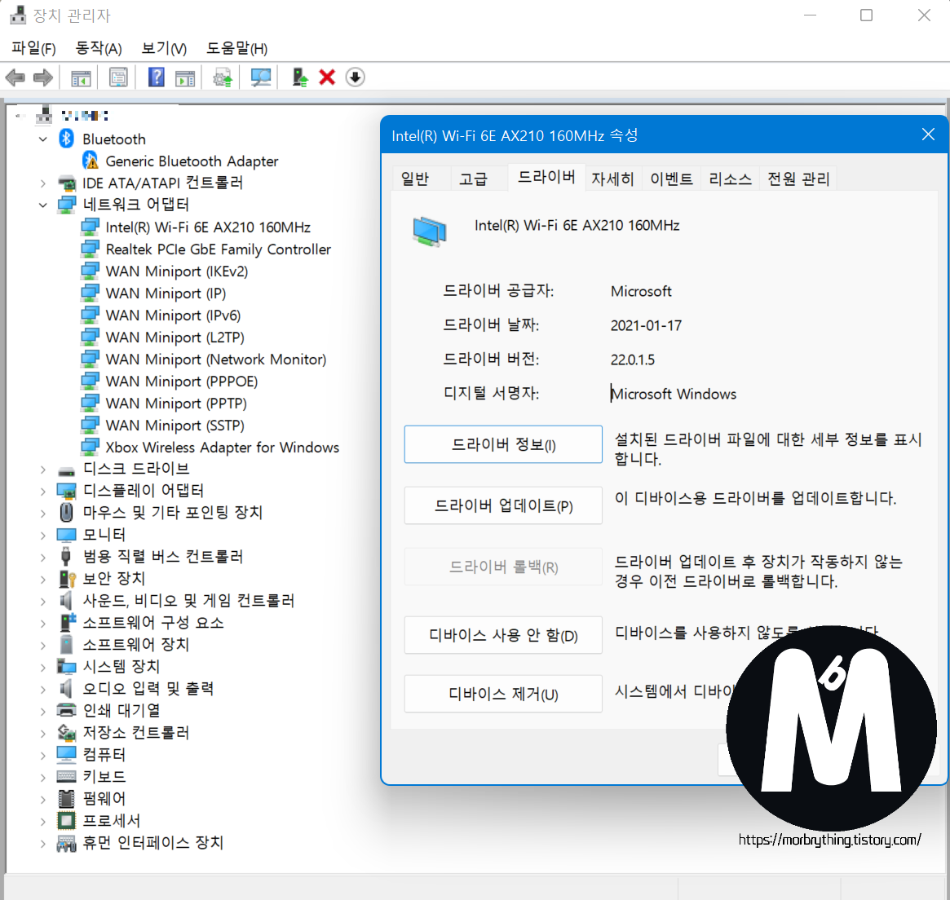Image resolution: width=950 pixels, height=900 pixels.
Task: Maximize the 장치 관리자 window
Action: click(x=866, y=15)
